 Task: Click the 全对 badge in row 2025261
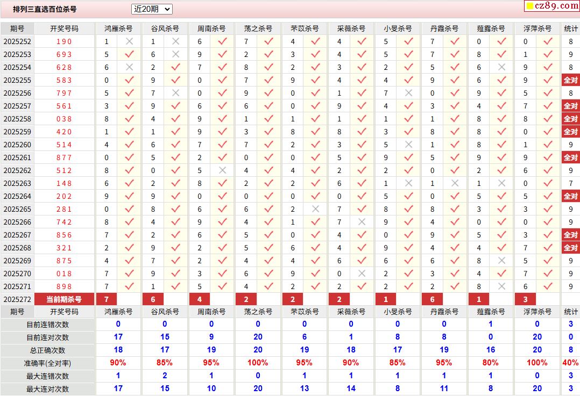point(570,157)
